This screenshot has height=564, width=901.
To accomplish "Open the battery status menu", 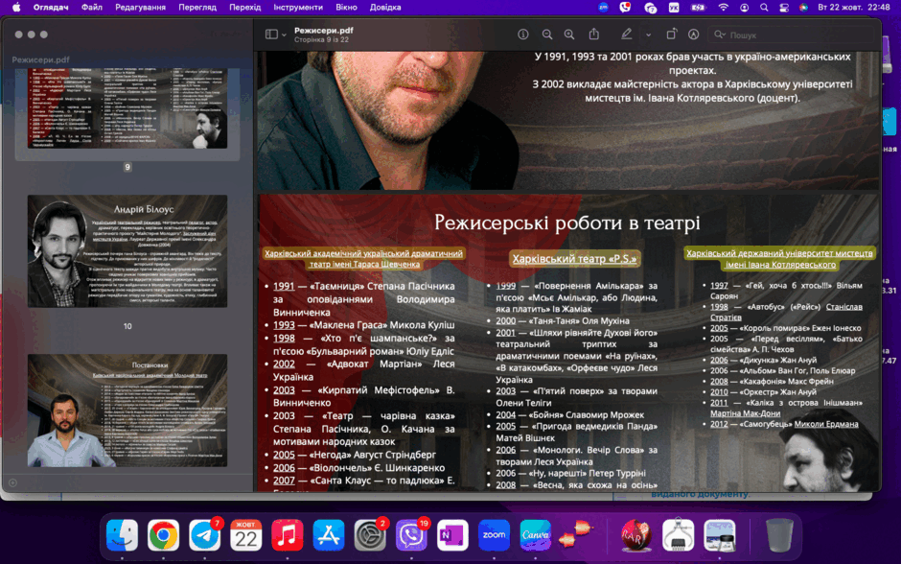I will coord(698,8).
